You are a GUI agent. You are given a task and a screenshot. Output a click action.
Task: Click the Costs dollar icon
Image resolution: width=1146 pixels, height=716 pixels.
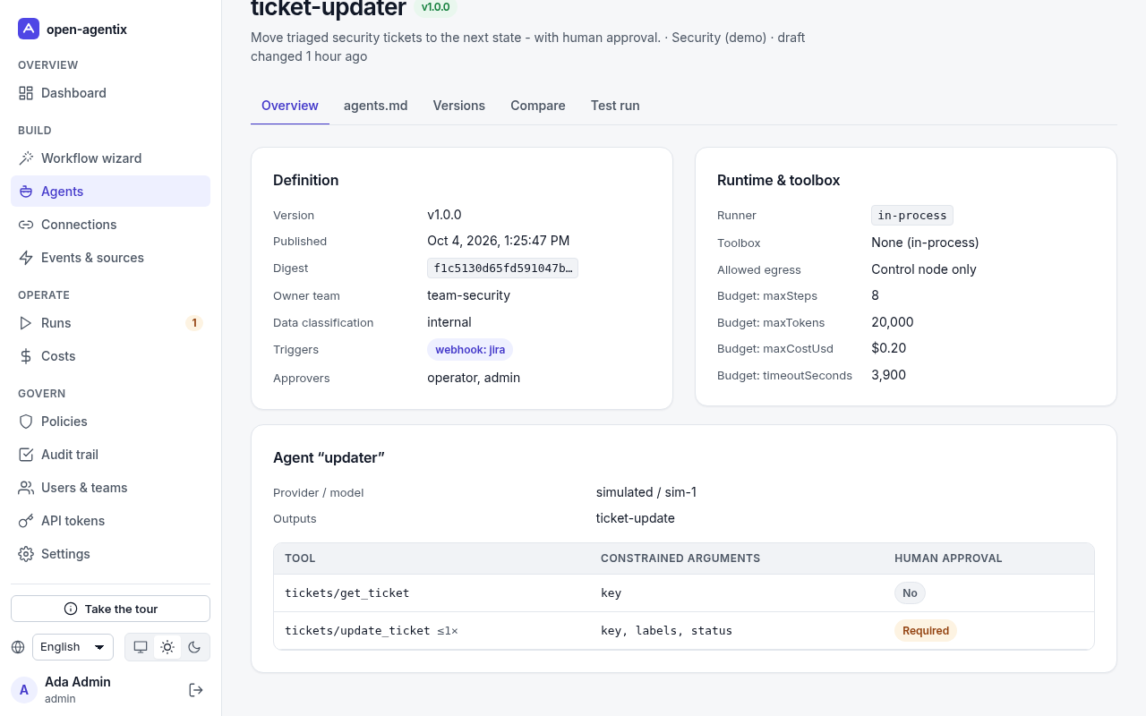26,356
